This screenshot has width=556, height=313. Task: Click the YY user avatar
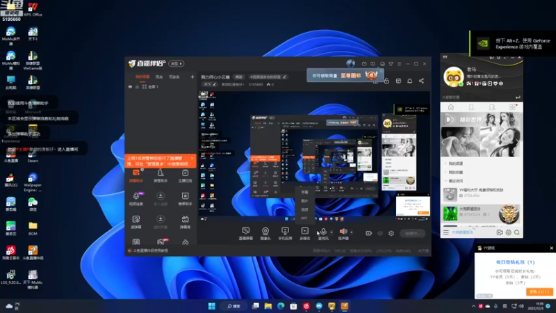pos(454,77)
